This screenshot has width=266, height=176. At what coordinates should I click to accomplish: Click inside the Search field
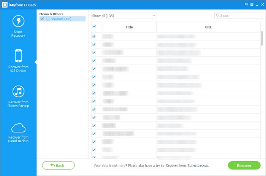[239, 16]
